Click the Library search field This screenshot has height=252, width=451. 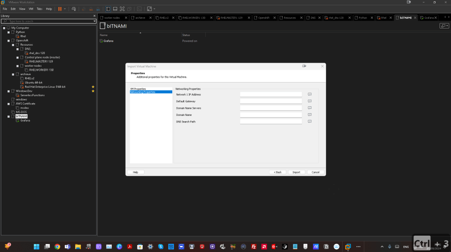pos(48,21)
